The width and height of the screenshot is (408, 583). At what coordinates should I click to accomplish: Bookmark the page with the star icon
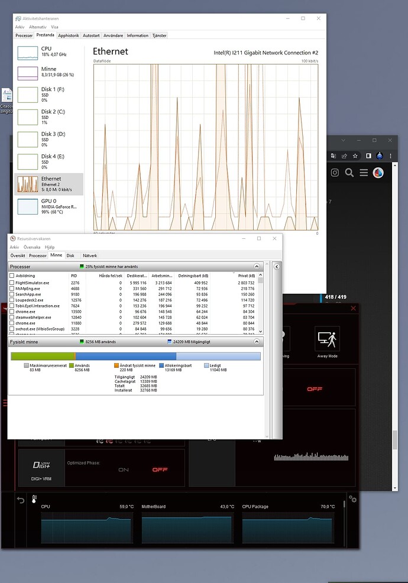(355, 156)
